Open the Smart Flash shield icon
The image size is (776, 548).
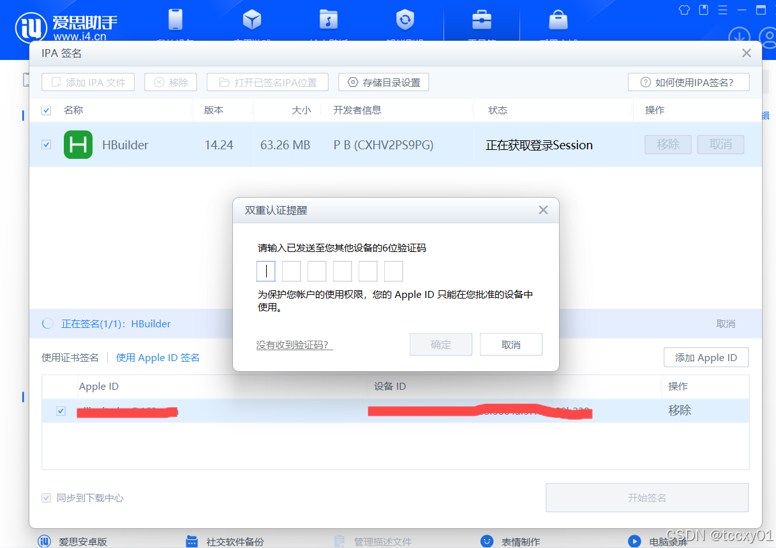pos(405,20)
